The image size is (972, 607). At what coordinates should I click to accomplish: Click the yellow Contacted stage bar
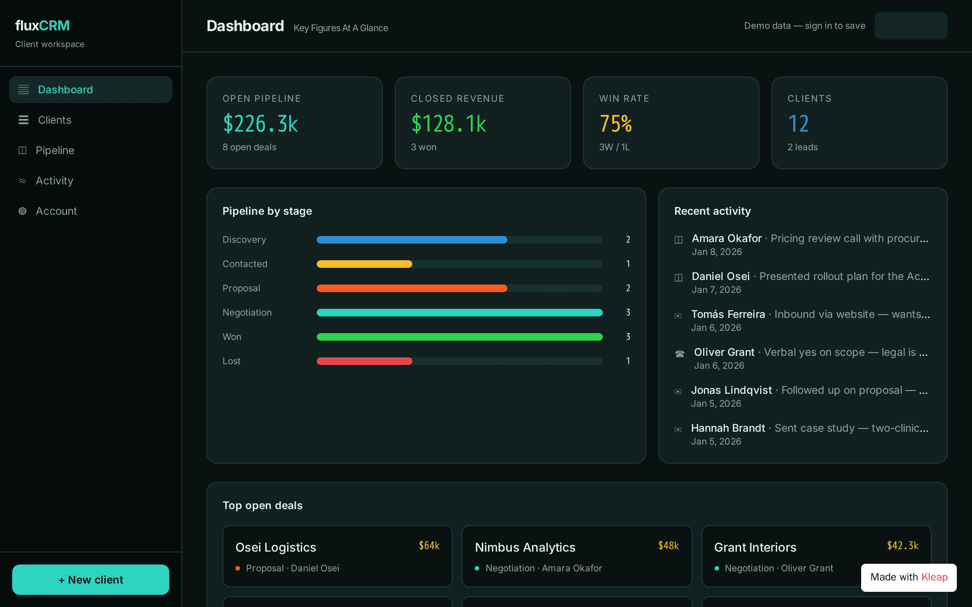[364, 264]
